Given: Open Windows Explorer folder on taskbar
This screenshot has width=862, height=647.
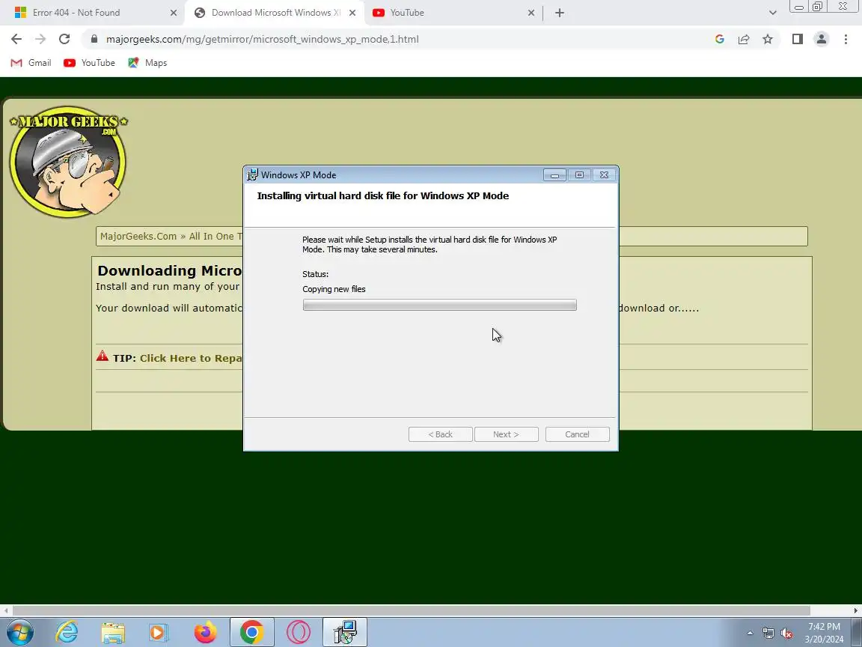Looking at the screenshot, I should click(113, 632).
